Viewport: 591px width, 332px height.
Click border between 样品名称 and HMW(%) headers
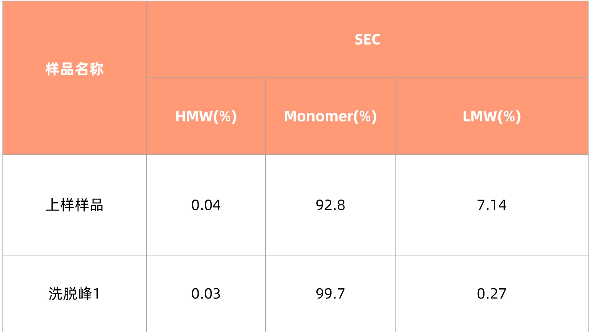tap(147, 116)
